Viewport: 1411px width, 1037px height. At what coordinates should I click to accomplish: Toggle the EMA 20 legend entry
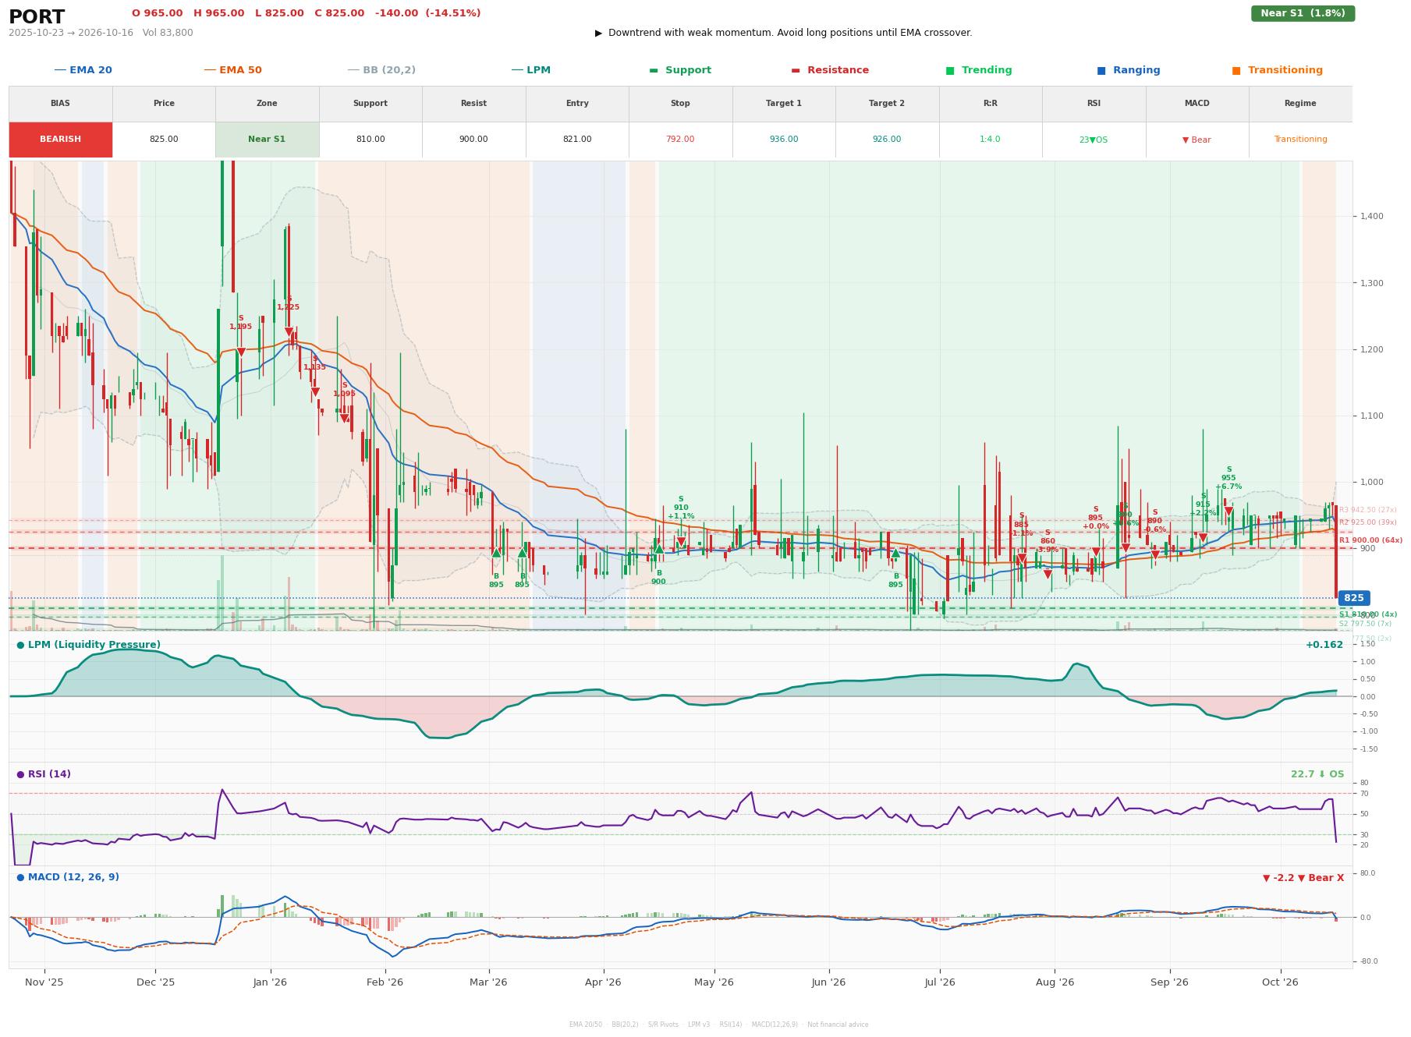83,70
